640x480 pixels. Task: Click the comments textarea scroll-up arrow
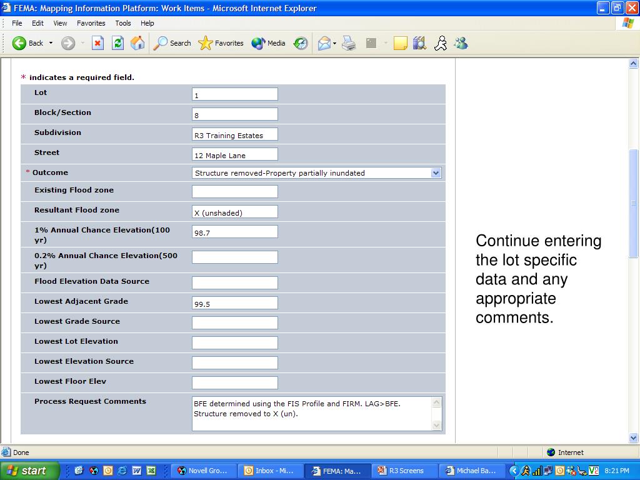(x=436, y=402)
